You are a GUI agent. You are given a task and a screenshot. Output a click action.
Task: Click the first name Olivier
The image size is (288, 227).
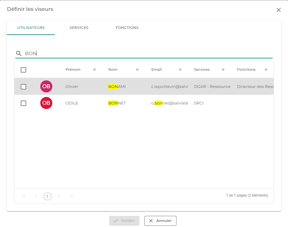[x=72, y=86]
